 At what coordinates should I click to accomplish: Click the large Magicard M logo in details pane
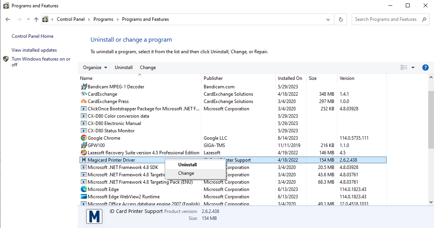tap(94, 216)
